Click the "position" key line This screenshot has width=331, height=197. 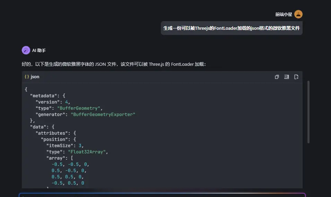coord(59,140)
